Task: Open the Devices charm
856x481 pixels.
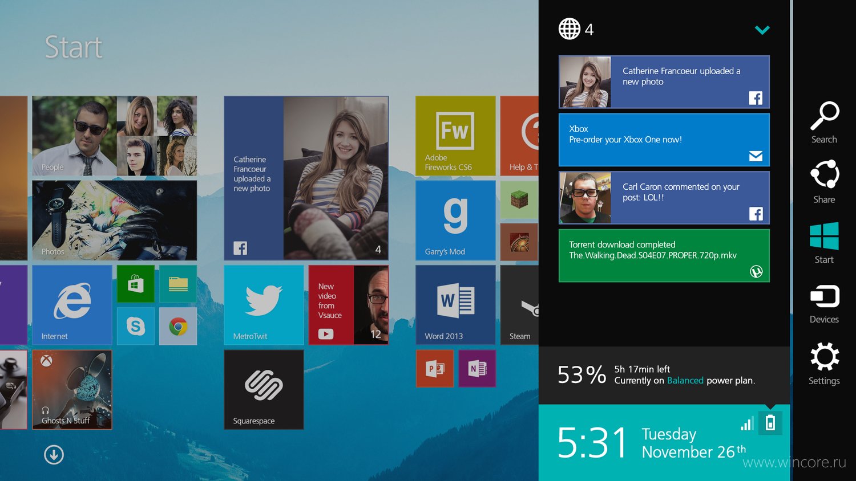Action: coord(824,304)
